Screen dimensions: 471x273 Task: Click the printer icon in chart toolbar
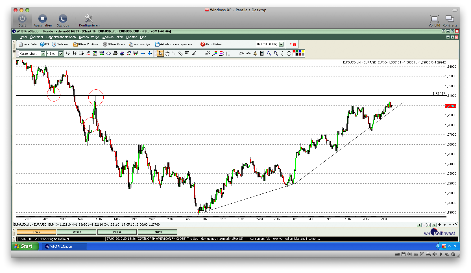click(115, 54)
